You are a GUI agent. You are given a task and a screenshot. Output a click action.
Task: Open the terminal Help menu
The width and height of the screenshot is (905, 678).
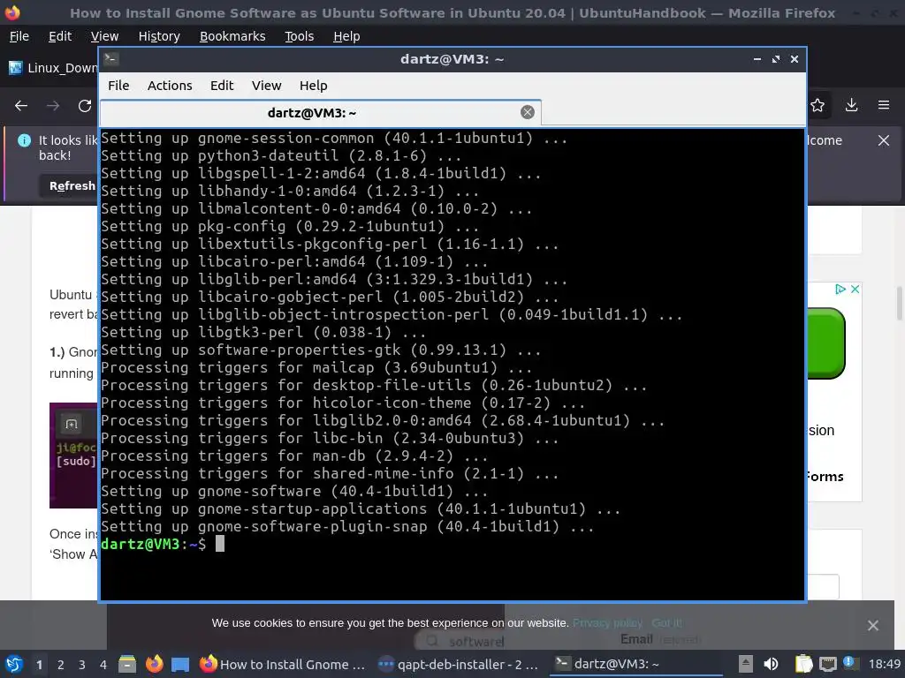314,86
